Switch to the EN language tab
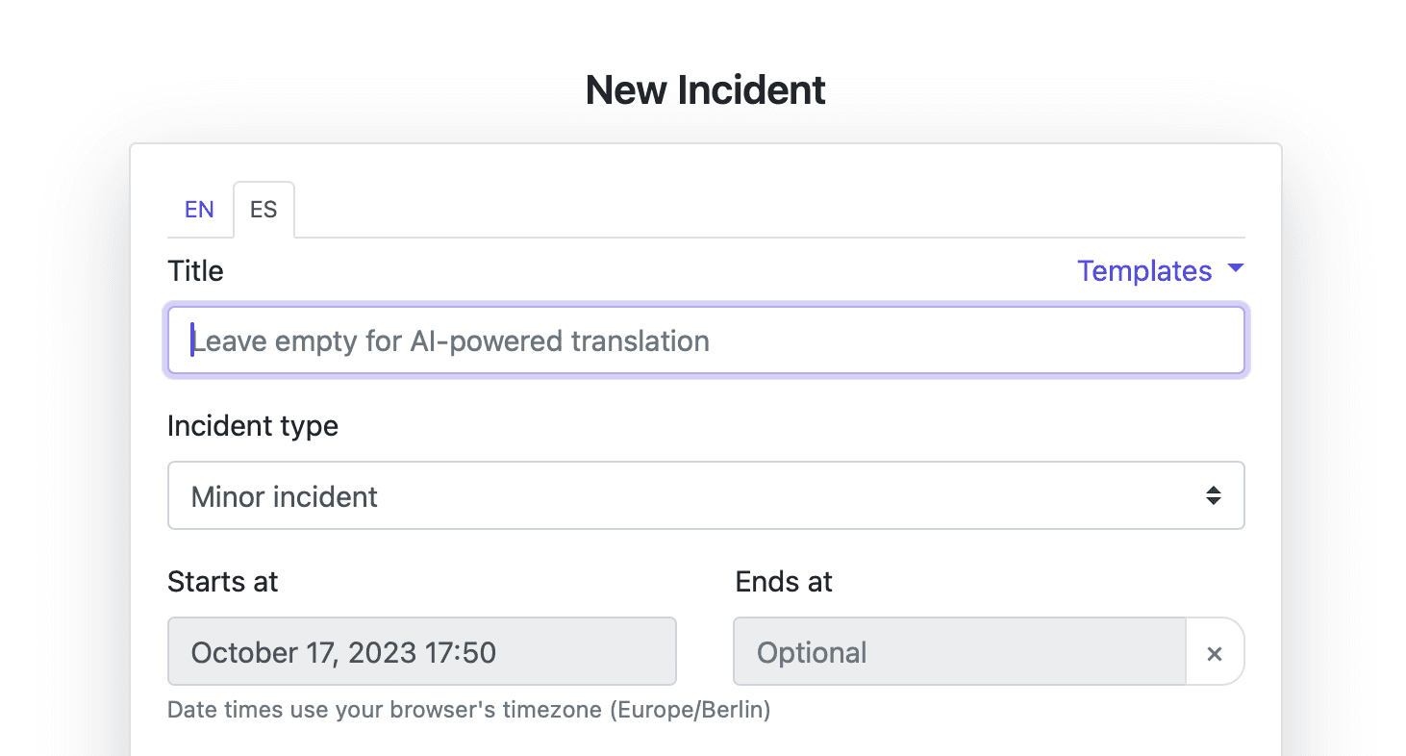Viewport: 1406px width, 756px height. 199,209
